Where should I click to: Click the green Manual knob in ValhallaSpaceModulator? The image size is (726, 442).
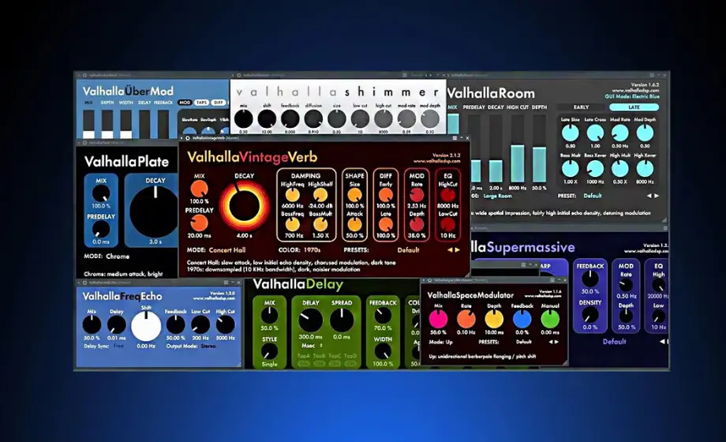(x=550, y=319)
